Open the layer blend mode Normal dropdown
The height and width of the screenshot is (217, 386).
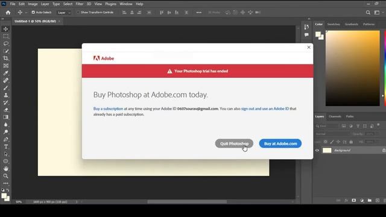[332, 134]
